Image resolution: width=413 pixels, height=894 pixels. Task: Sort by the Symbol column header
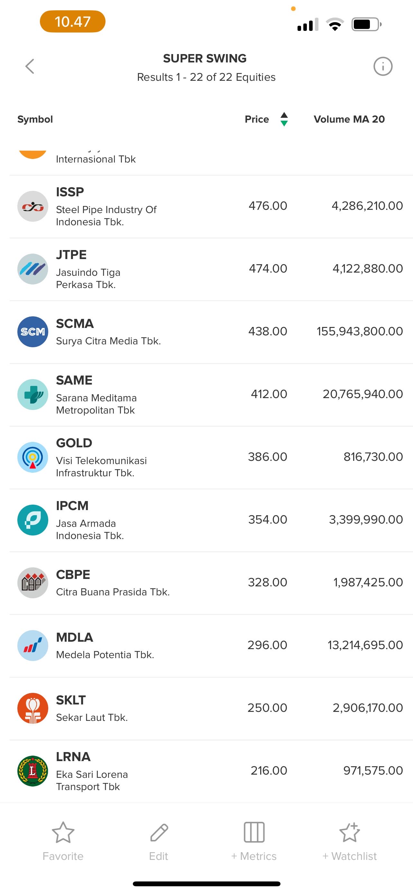pyautogui.click(x=35, y=119)
